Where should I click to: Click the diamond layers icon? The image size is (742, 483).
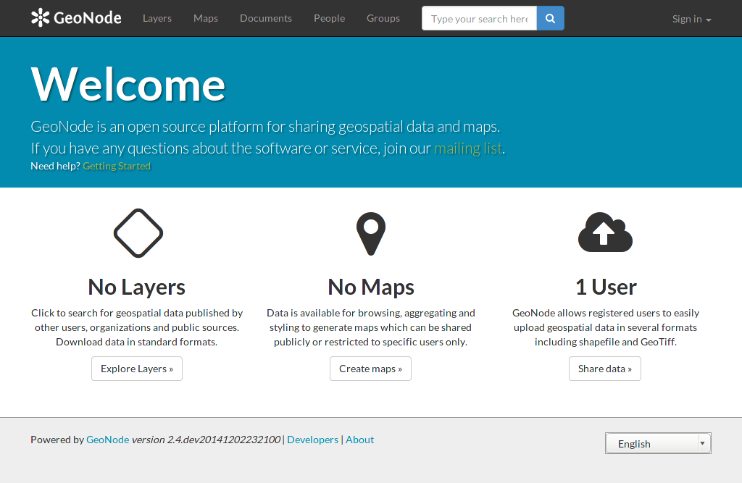[x=138, y=233]
